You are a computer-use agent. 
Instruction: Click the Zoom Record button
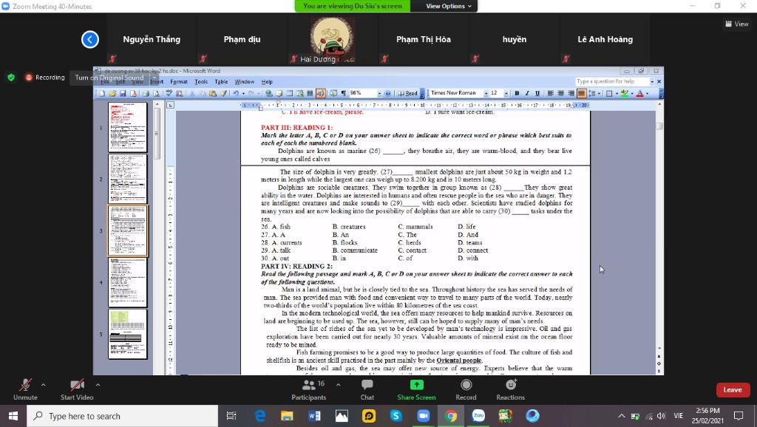[x=466, y=390]
